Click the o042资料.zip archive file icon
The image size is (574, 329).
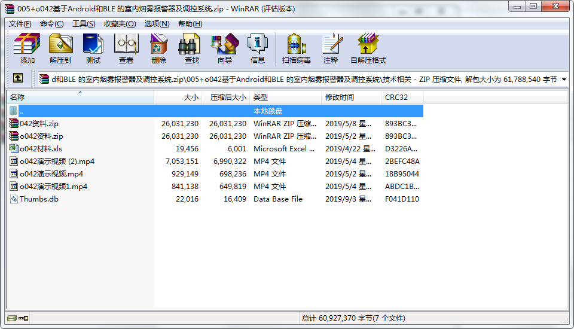(14, 136)
